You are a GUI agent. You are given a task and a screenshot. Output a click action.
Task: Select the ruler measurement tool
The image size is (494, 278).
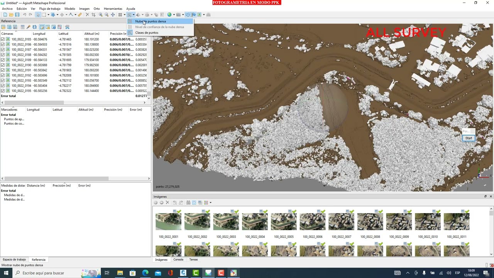pyautogui.click(x=81, y=15)
